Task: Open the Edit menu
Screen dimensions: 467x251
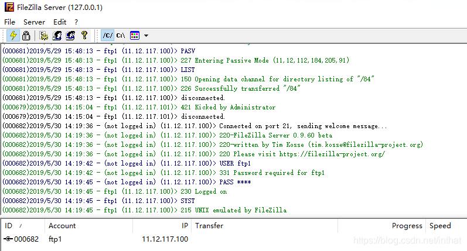Action: [x=60, y=22]
